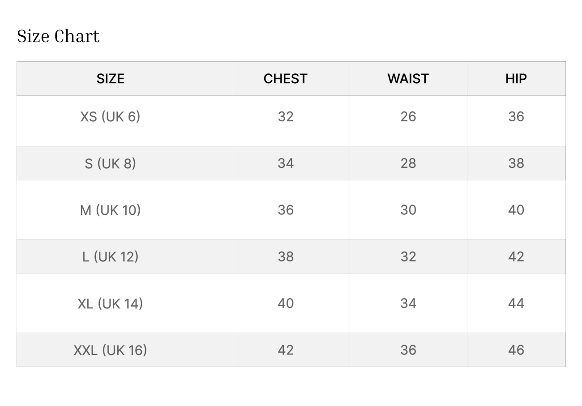Select hip value 46 for size XXL

[x=516, y=350]
